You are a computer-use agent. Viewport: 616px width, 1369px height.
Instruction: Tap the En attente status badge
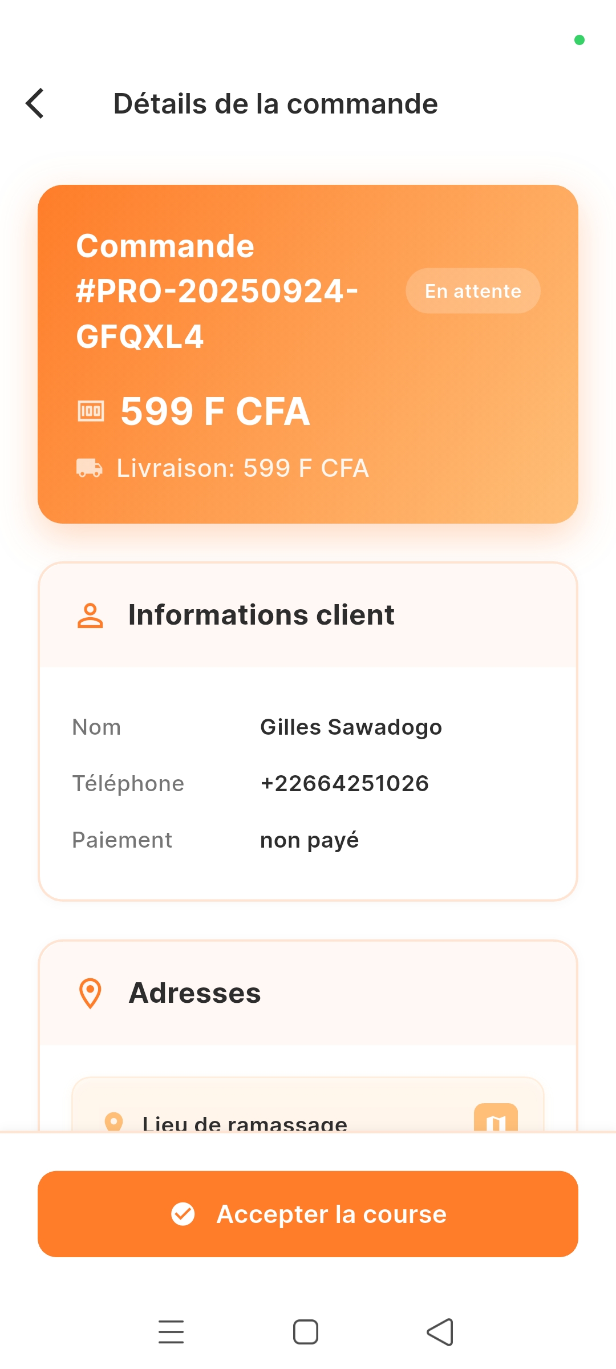tap(473, 291)
